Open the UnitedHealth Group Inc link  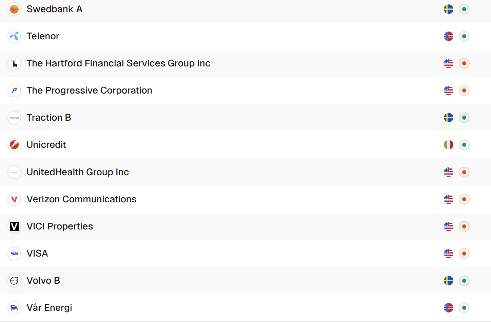point(78,172)
